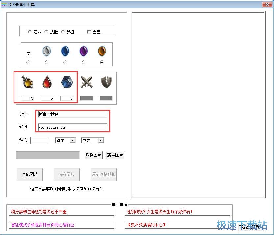Close the DIY卡牌小工具 window
This screenshot has height=235, width=274.
pyautogui.click(x=267, y=5)
